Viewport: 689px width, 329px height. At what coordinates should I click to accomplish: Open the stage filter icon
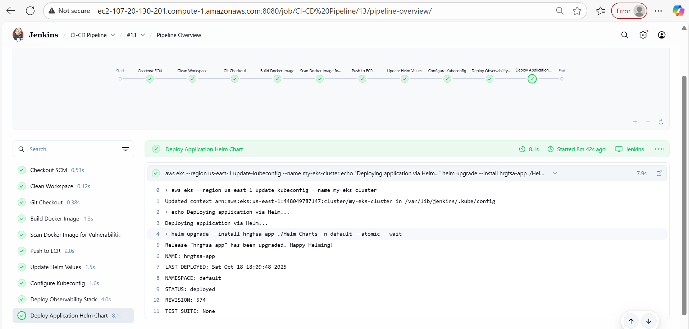[x=126, y=149]
